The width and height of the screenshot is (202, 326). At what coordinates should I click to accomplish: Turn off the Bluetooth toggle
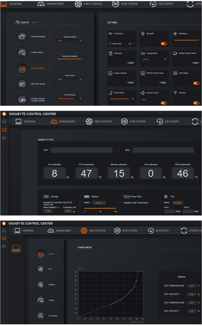point(164,44)
